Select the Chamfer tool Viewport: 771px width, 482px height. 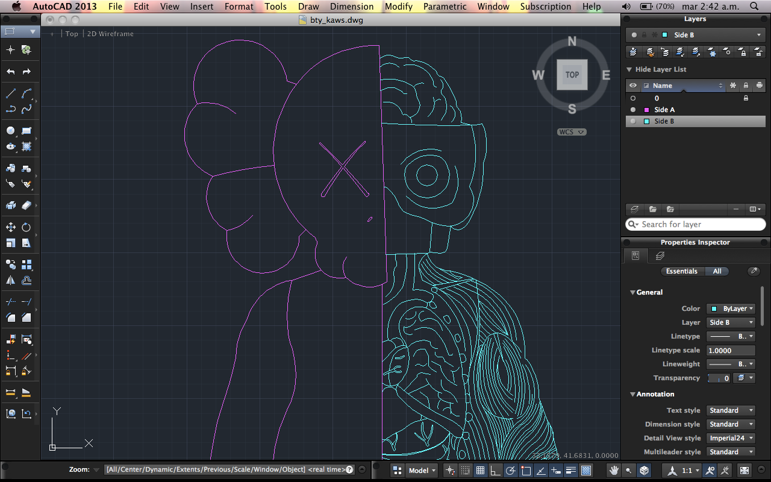click(x=27, y=318)
